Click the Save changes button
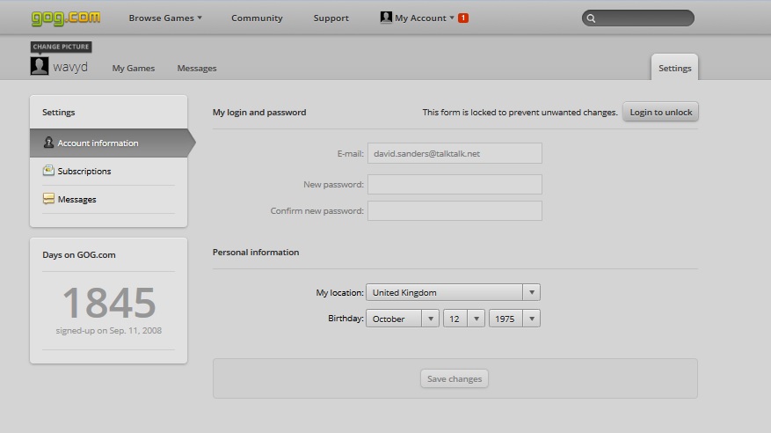Viewport: 771px width, 433px height. tap(455, 378)
